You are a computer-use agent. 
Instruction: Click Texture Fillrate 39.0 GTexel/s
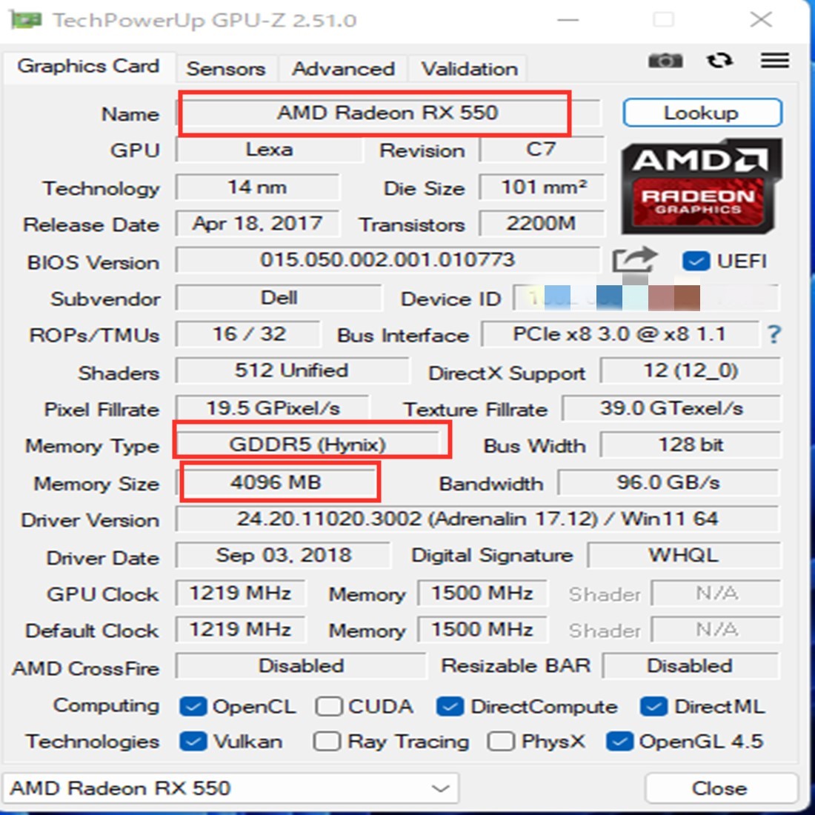pyautogui.click(x=671, y=408)
